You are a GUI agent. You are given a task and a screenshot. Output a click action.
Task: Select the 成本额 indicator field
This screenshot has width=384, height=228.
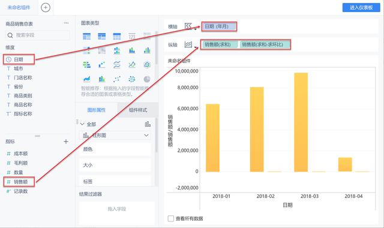click(x=20, y=154)
